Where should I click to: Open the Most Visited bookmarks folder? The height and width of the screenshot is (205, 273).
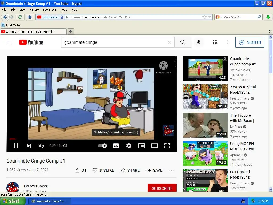pos(11,25)
